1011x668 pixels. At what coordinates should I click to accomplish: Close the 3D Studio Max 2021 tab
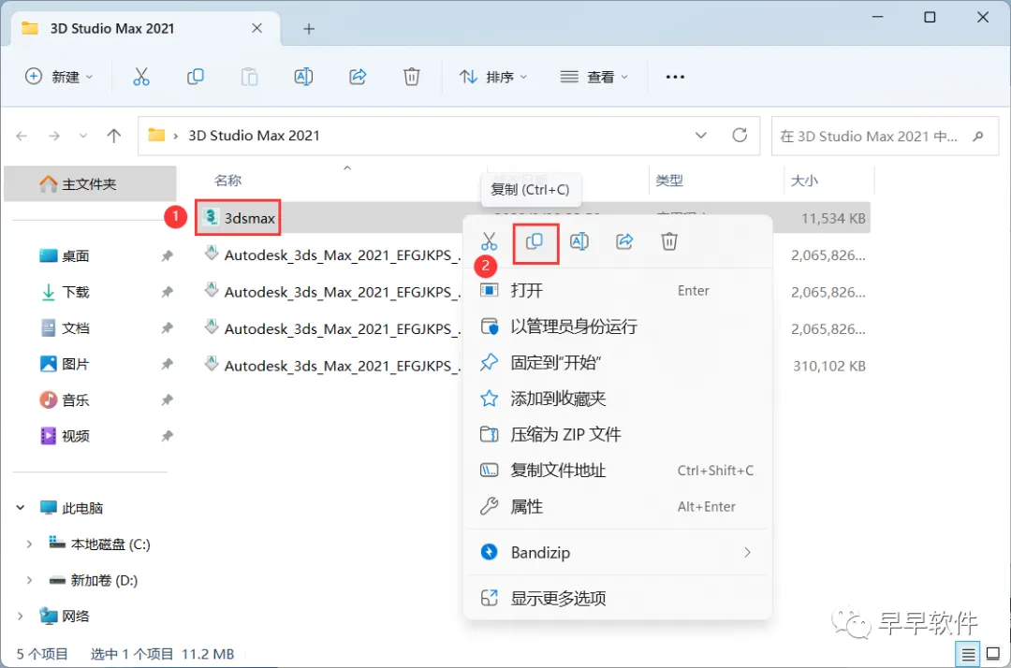click(x=256, y=28)
